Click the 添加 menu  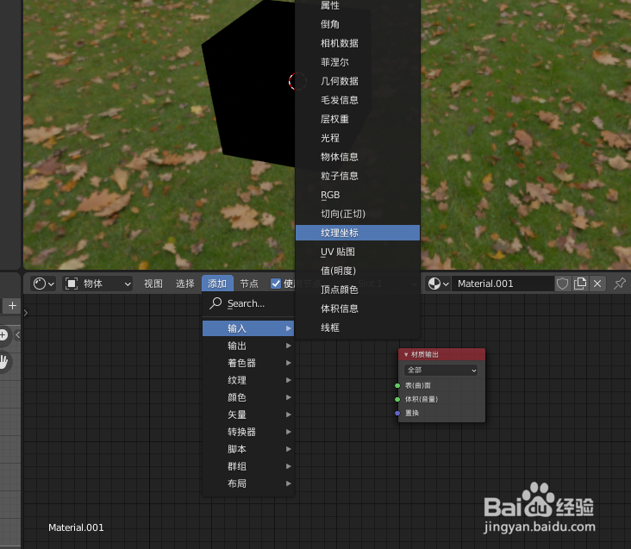pos(217,284)
